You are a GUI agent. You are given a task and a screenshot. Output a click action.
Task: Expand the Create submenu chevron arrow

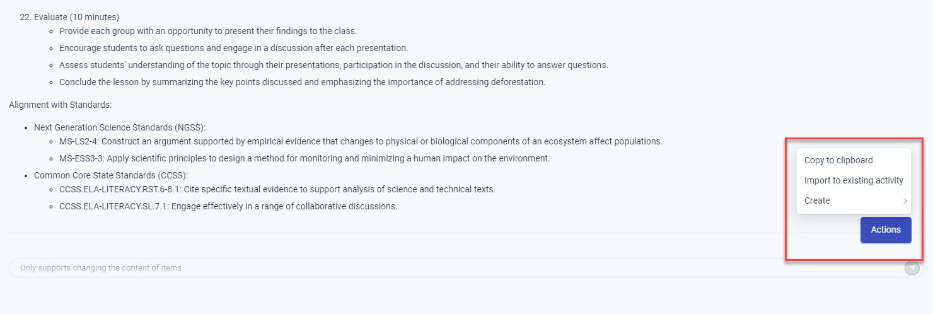pos(905,201)
